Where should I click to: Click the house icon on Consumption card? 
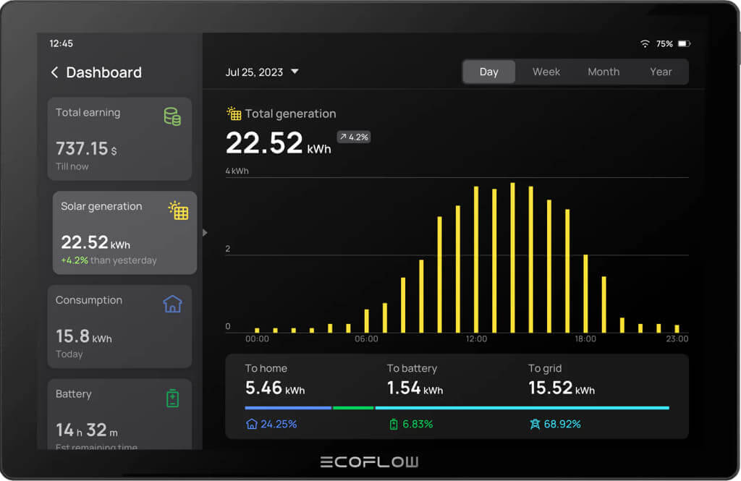point(172,304)
